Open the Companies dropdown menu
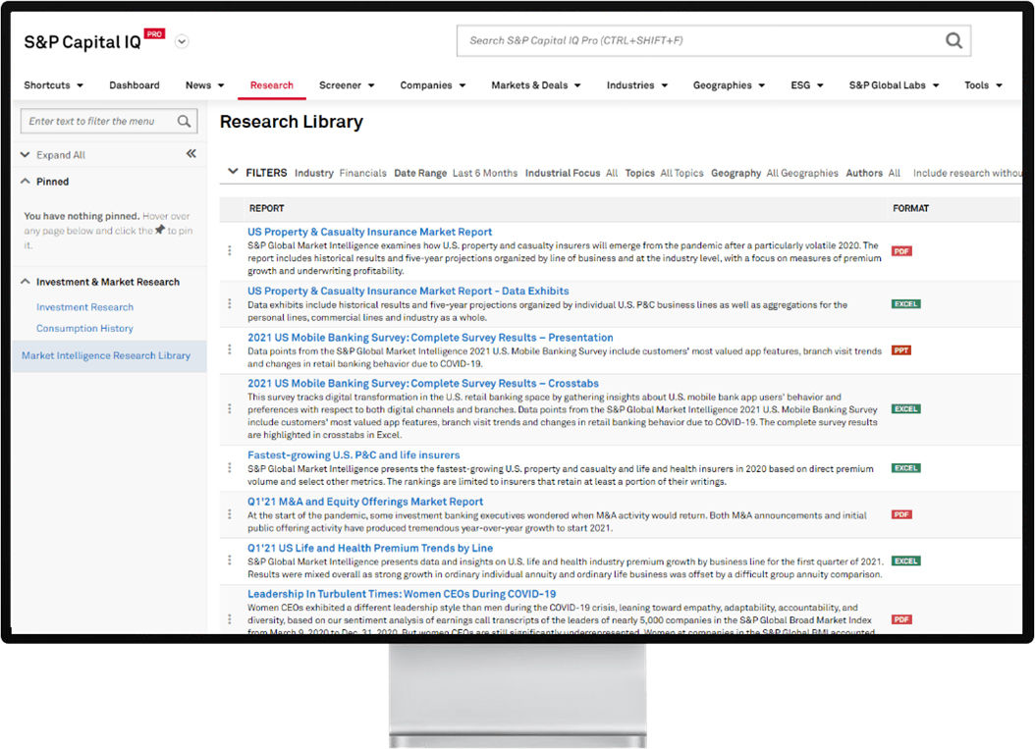This screenshot has width=1035, height=749. pos(432,85)
